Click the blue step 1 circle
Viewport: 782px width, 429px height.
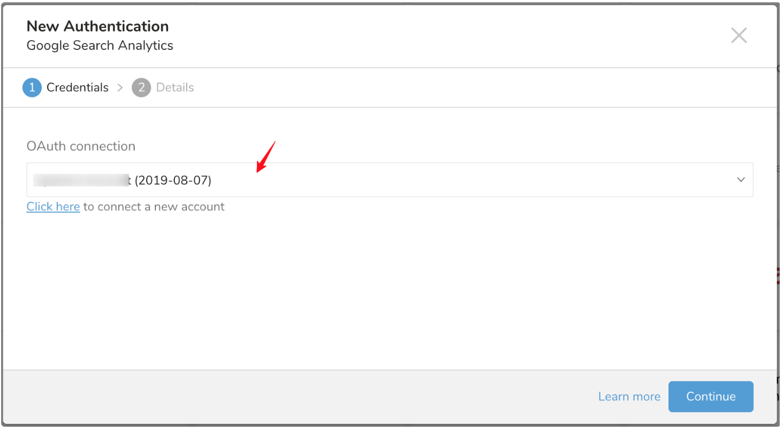tap(32, 88)
